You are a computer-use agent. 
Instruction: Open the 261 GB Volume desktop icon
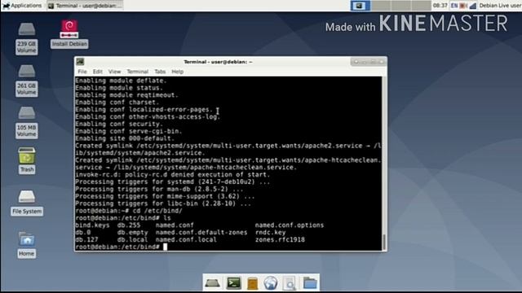click(x=27, y=81)
